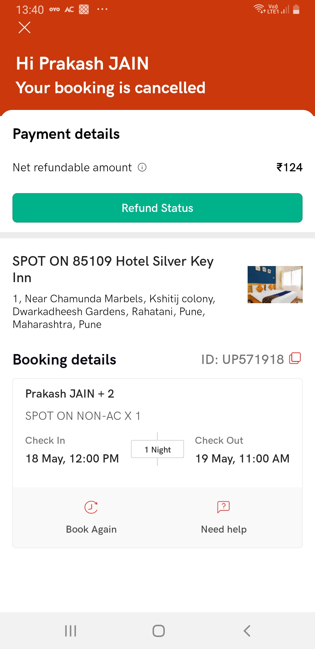315x649 pixels.
Task: Open Refund Status
Action: (x=157, y=208)
